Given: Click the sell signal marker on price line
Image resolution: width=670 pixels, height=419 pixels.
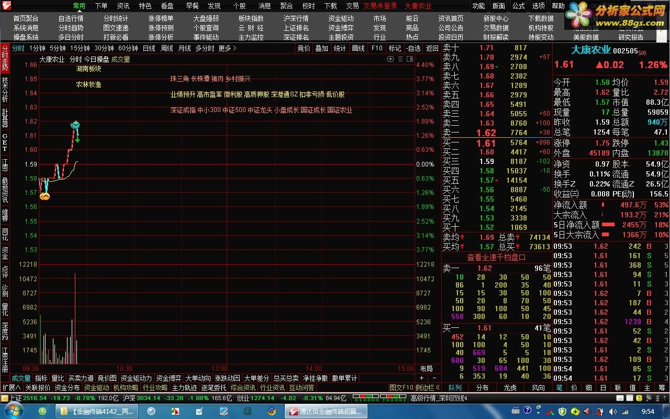Looking at the screenshot, I should (x=76, y=125).
